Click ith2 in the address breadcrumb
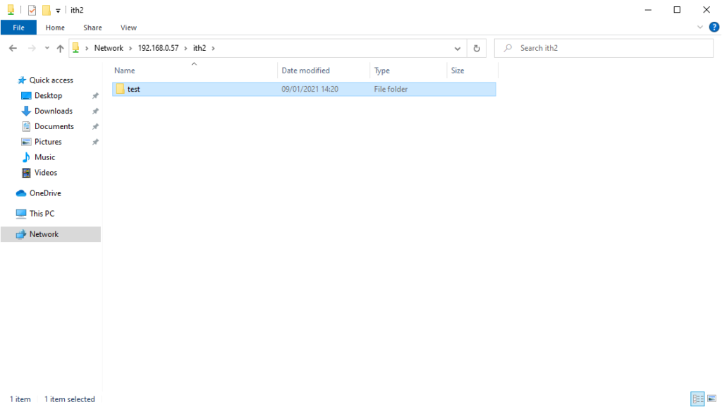The width and height of the screenshot is (722, 407). pyautogui.click(x=200, y=48)
